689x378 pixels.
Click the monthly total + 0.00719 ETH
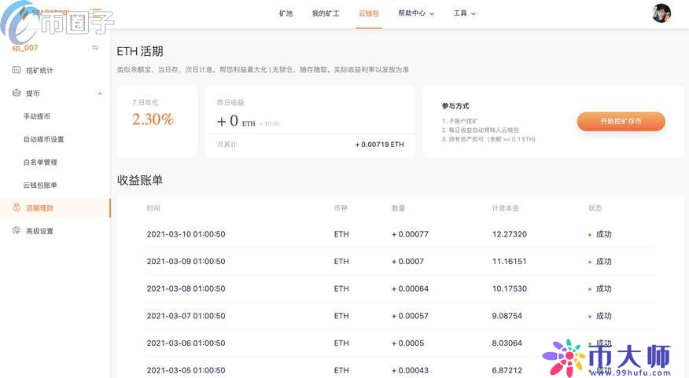pyautogui.click(x=380, y=144)
